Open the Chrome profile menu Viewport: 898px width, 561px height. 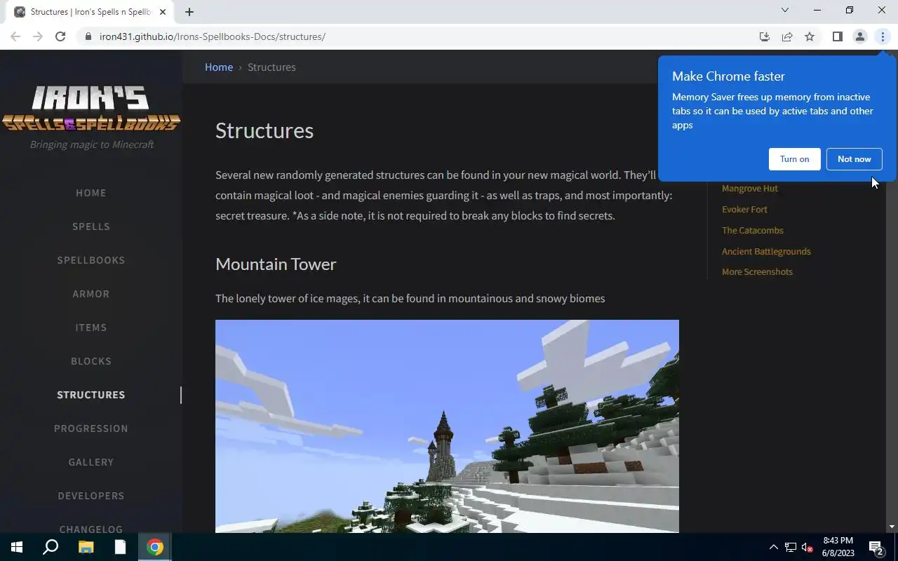pos(859,36)
